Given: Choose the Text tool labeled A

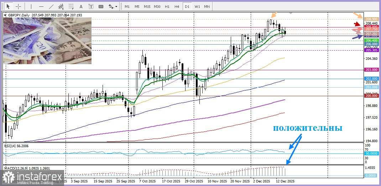Looking at the screenshot, I should 81,6.
